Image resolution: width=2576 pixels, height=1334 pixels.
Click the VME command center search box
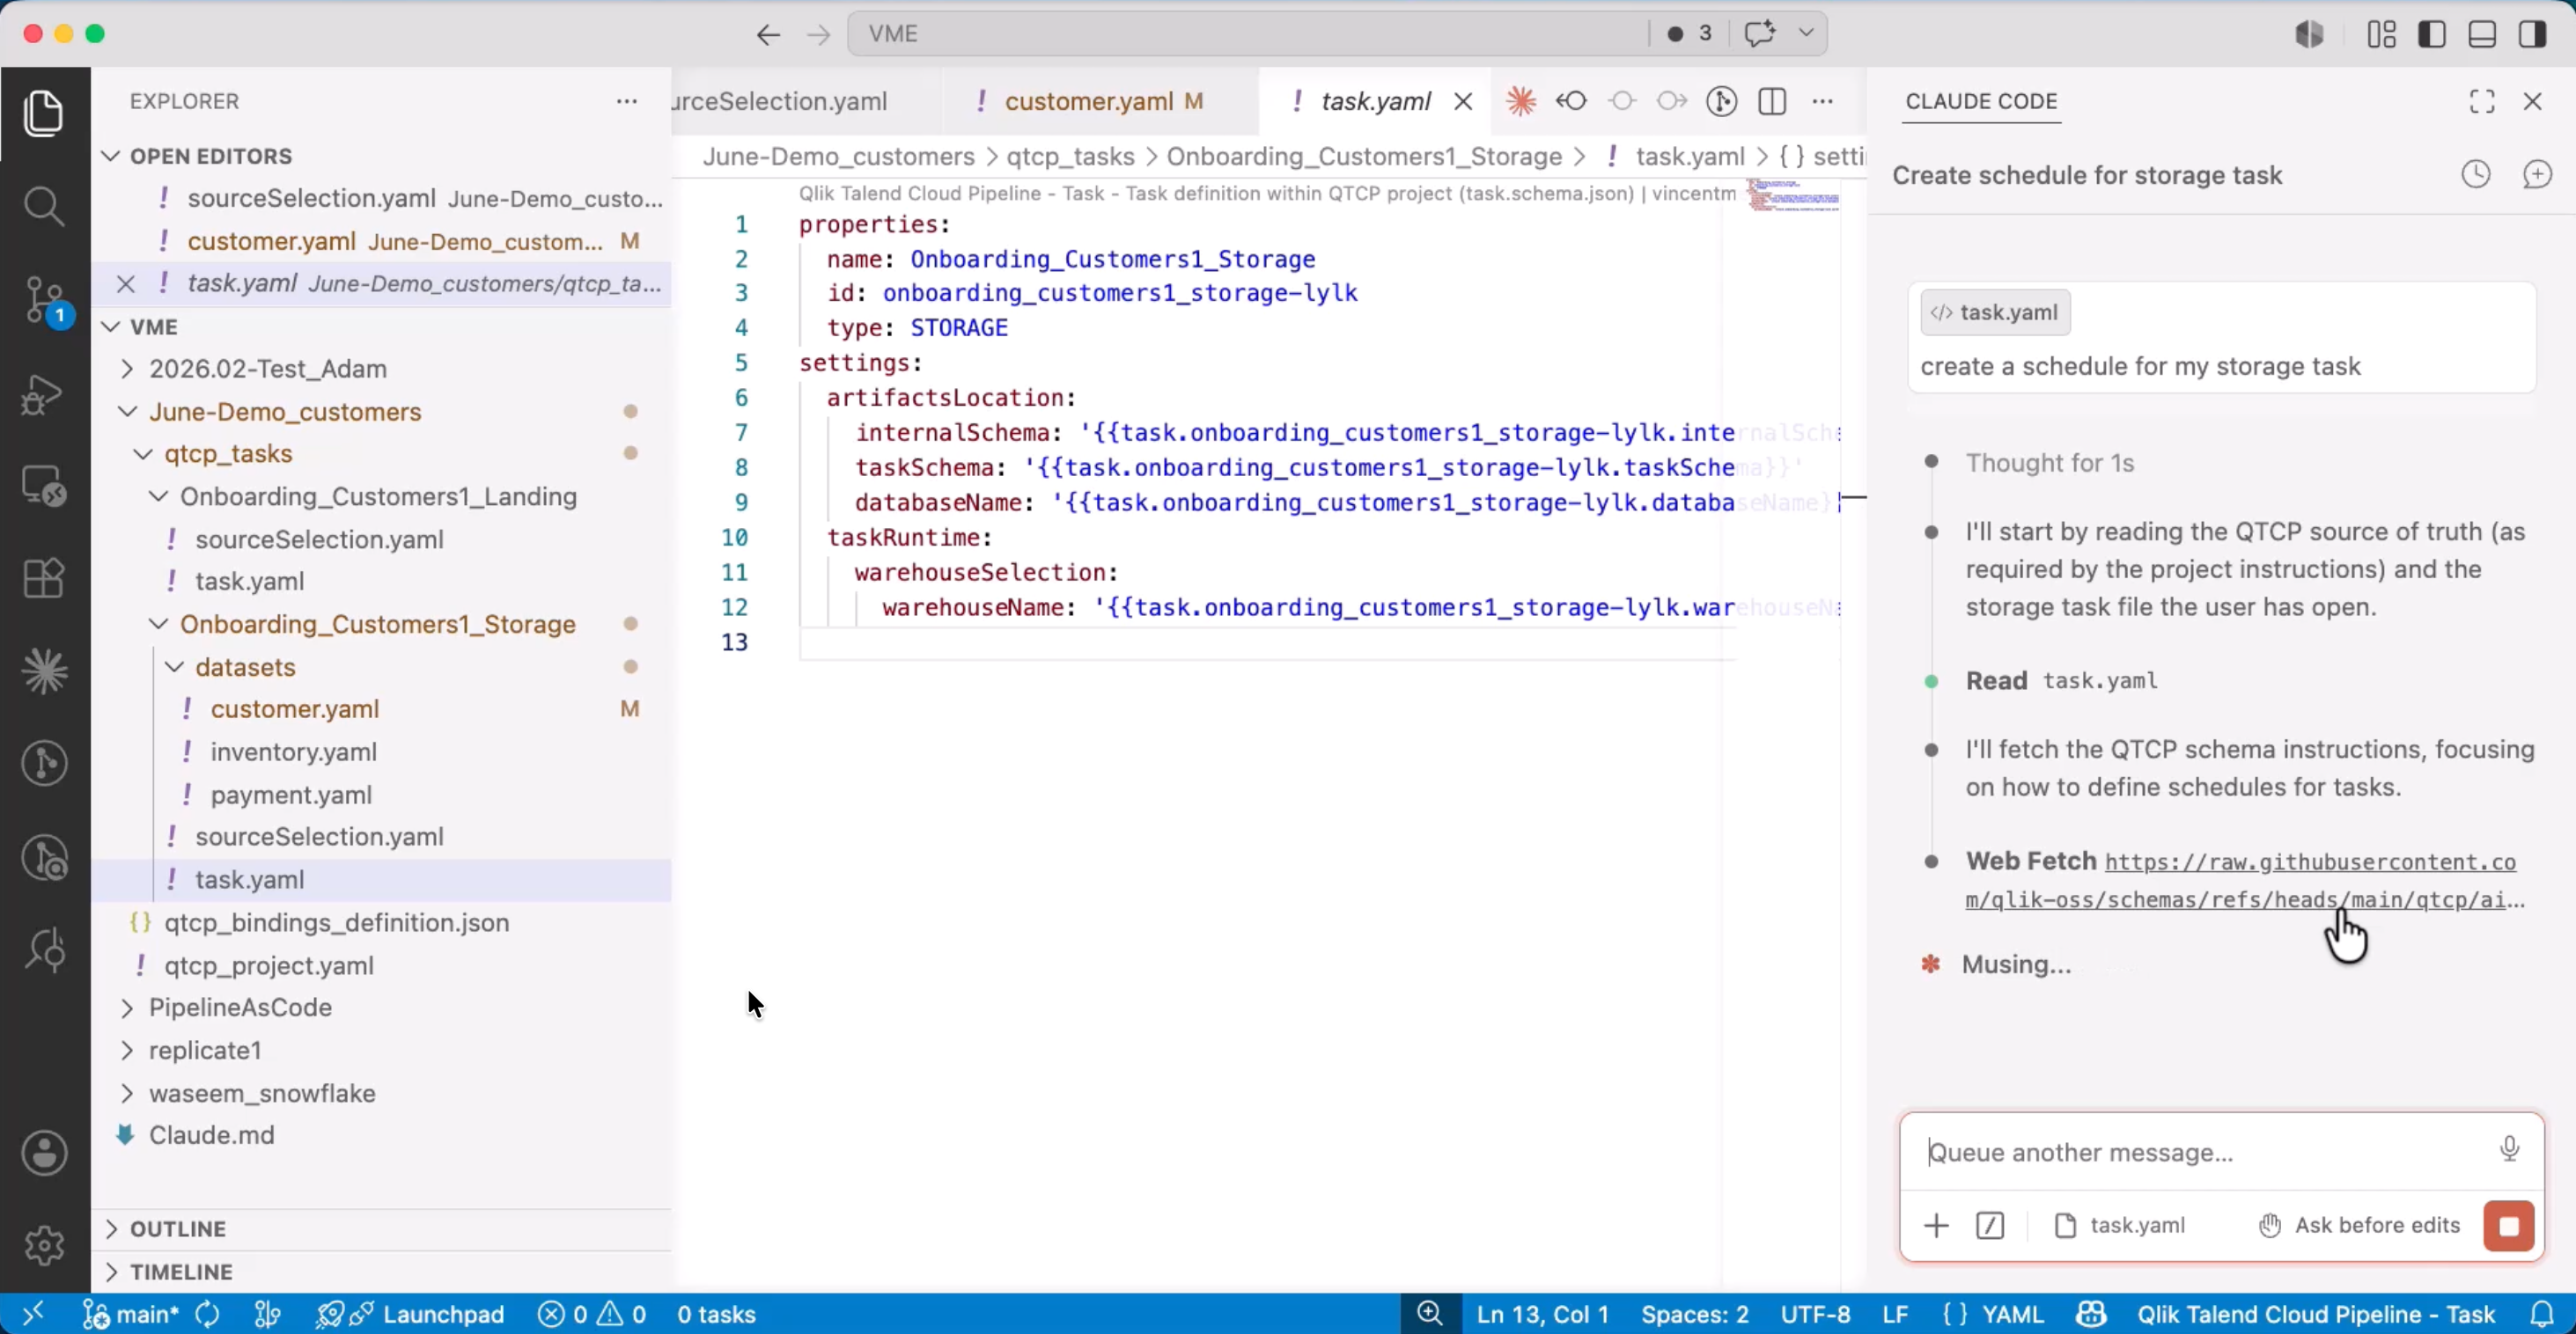(x=1247, y=34)
